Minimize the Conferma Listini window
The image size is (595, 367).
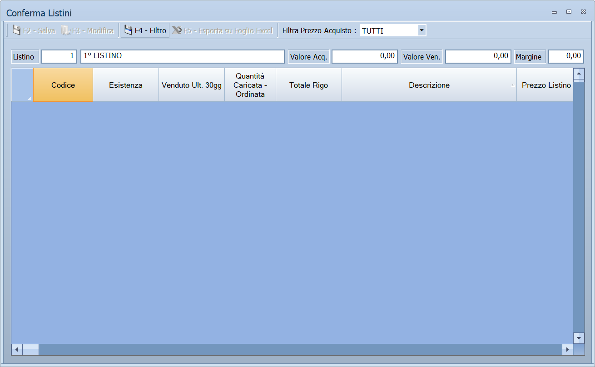554,12
